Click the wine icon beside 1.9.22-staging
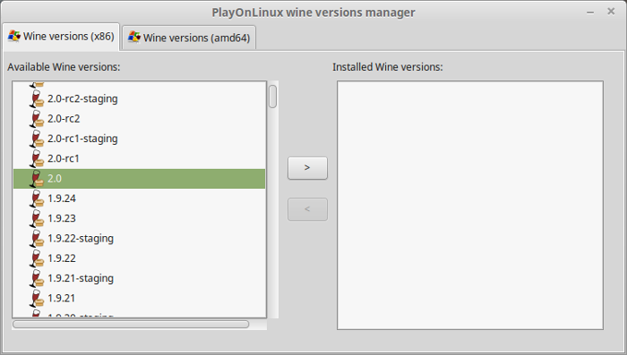 point(37,239)
